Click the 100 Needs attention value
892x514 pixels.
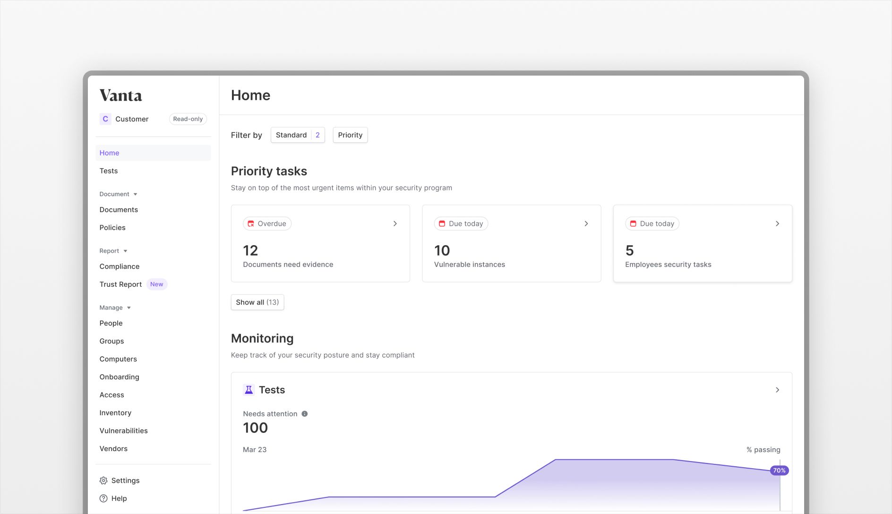click(x=255, y=428)
